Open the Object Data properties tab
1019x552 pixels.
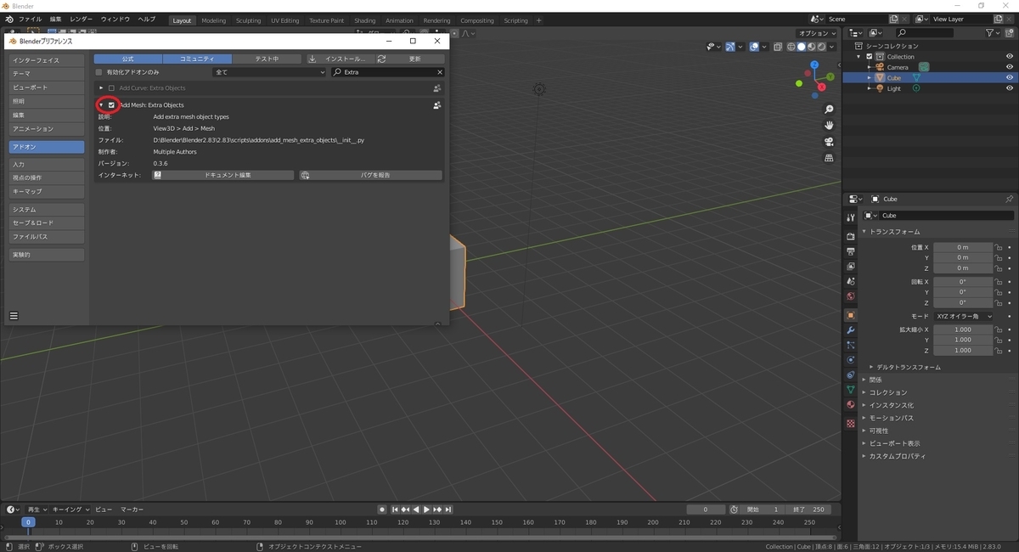851,390
